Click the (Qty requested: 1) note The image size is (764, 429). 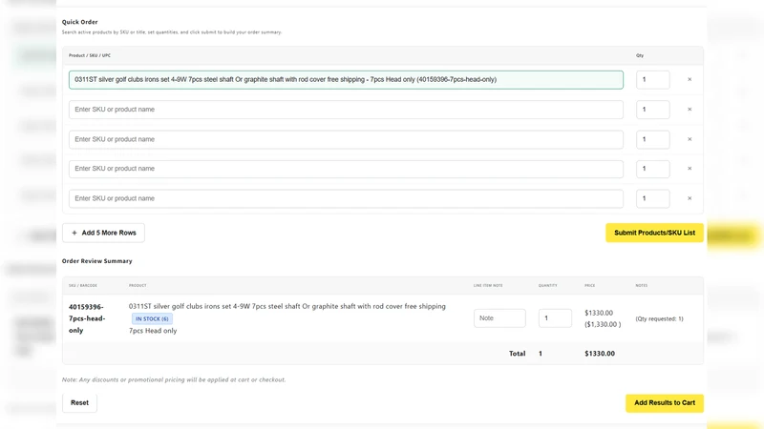point(659,319)
